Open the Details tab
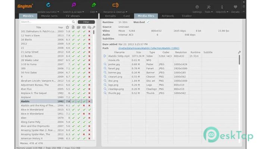This screenshot has height=149, width=261. pyautogui.click(x=110, y=16)
